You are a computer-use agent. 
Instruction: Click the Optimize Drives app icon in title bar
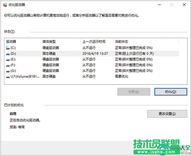[x=5, y=5]
